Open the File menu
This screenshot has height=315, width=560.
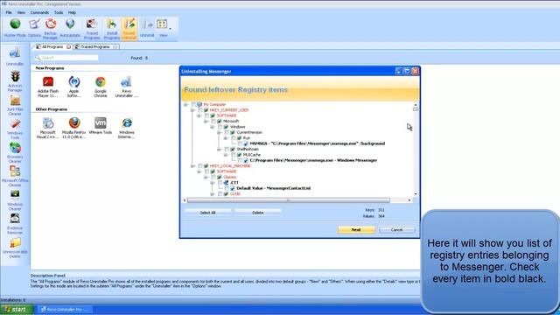point(9,12)
